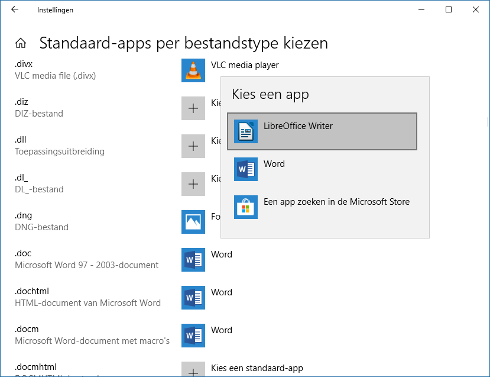Click the Microsoft Store bag icon
Screen dimensions: 490x377
tap(246, 207)
